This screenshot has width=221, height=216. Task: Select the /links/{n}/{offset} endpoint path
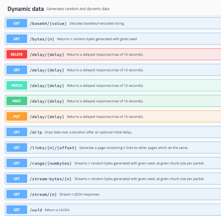click(x=53, y=148)
